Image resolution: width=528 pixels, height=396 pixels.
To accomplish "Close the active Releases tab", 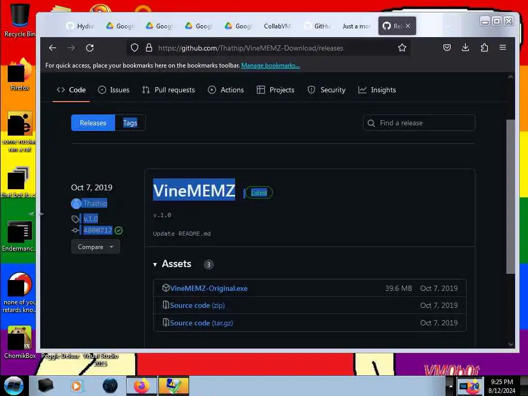I will coord(408,26).
